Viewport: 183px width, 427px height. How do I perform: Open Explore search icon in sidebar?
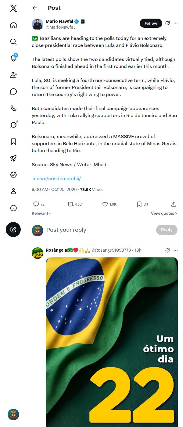(13, 42)
